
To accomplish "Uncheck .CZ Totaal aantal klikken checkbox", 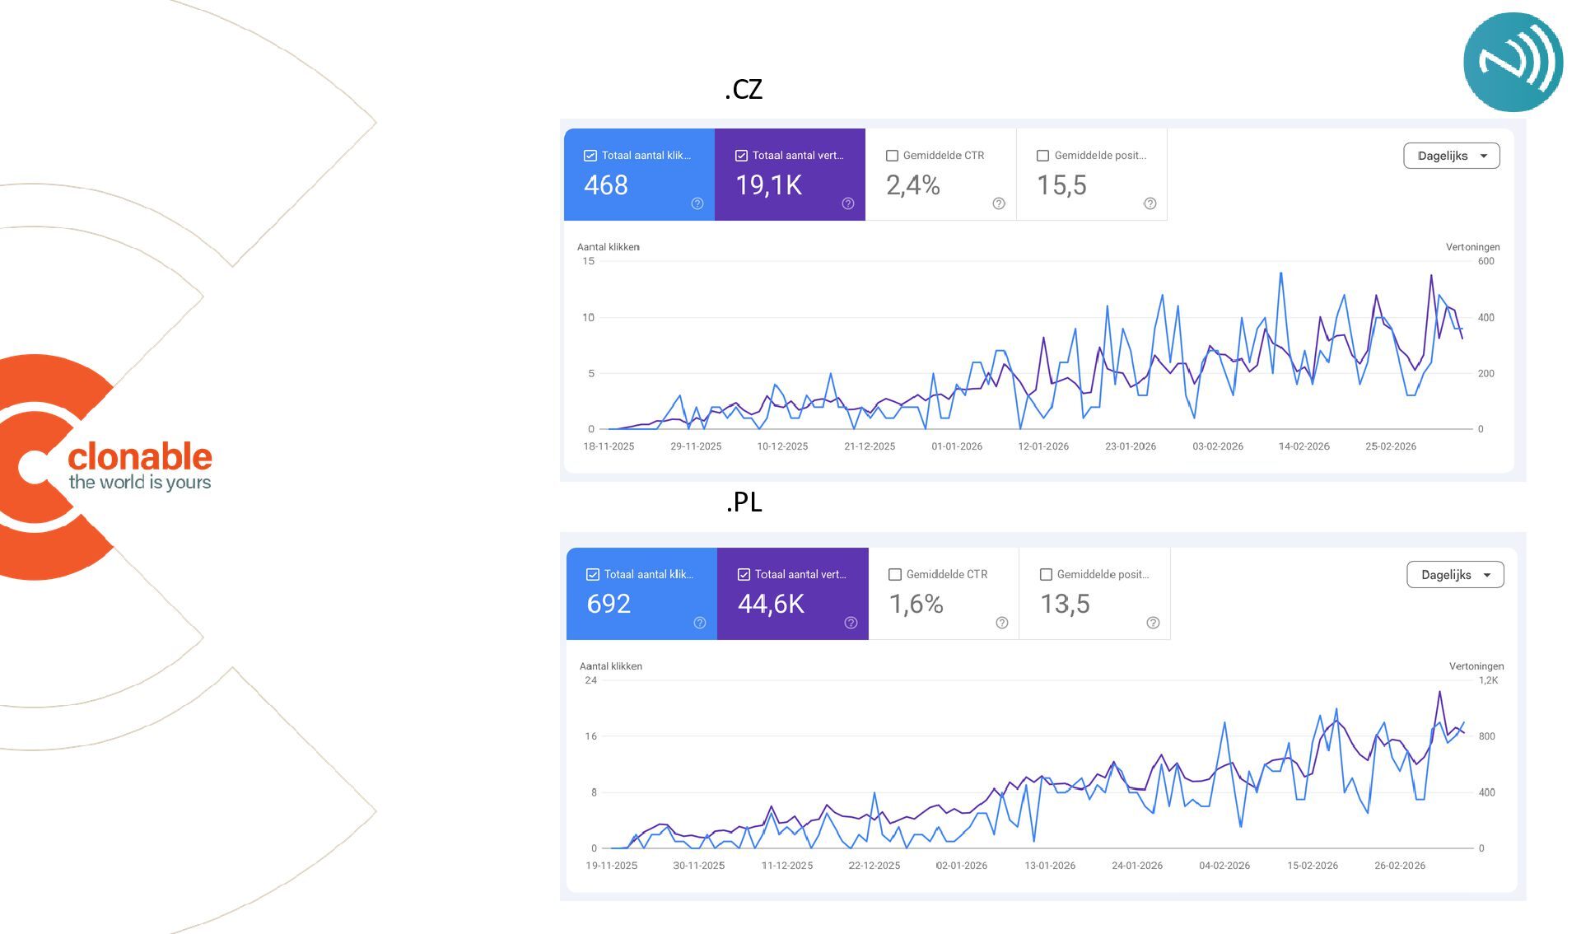I will click(590, 156).
